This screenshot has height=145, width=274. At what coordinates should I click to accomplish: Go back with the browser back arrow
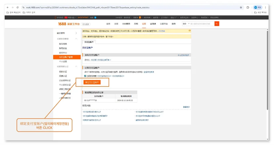pos(8,8)
